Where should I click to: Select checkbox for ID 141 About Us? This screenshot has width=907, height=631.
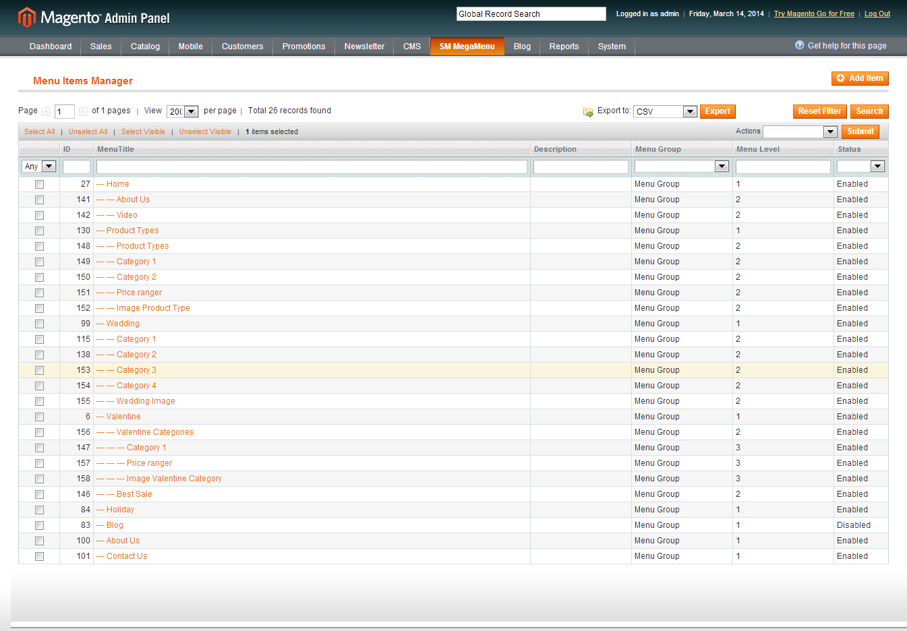click(x=39, y=200)
